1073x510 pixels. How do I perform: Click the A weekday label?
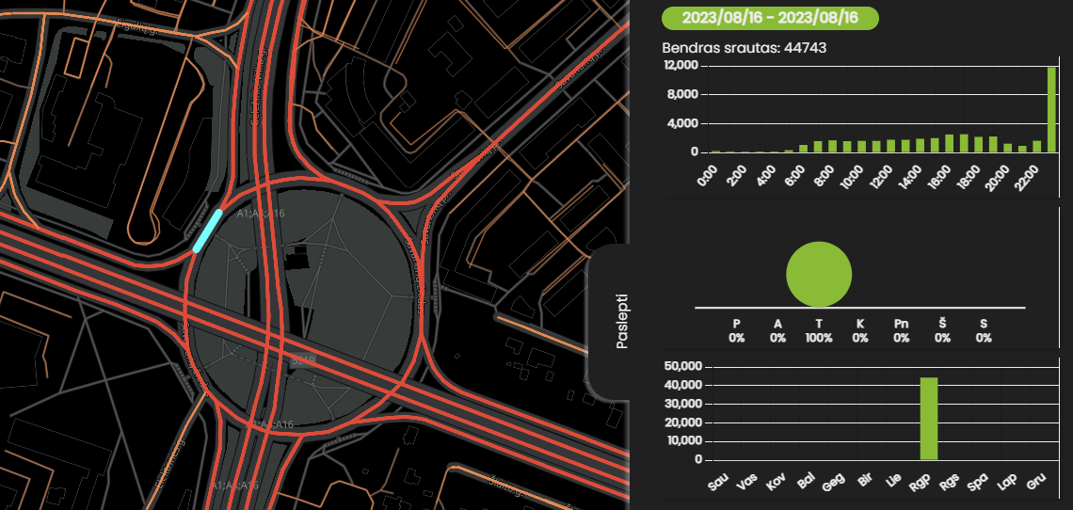[777, 324]
